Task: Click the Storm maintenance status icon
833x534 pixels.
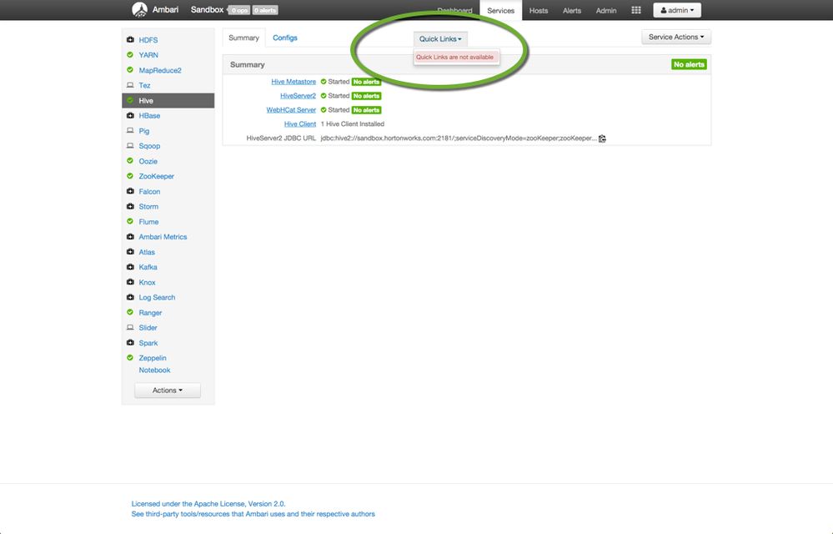Action: pos(130,206)
